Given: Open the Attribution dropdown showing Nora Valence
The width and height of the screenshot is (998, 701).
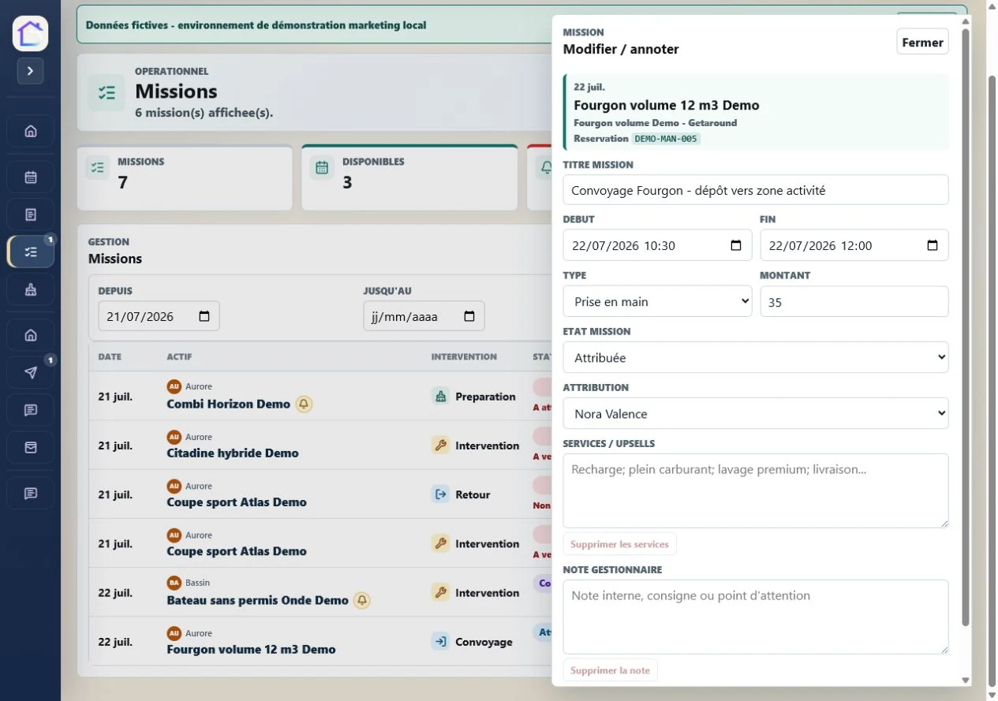Looking at the screenshot, I should click(756, 413).
